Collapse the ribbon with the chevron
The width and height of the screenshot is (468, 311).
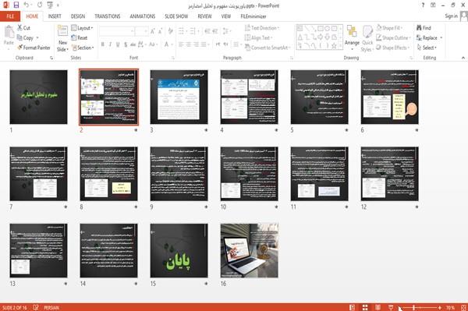pos(463,58)
